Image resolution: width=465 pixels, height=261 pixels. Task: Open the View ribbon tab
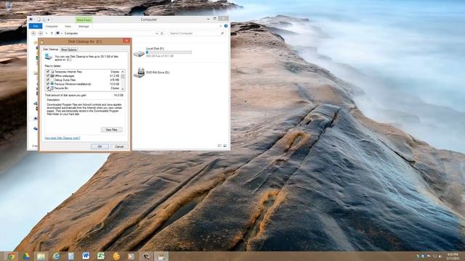tap(68, 26)
